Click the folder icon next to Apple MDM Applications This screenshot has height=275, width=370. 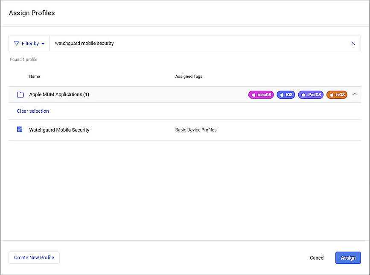[x=20, y=94]
